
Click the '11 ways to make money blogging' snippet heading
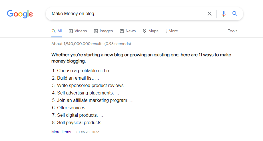(141, 58)
